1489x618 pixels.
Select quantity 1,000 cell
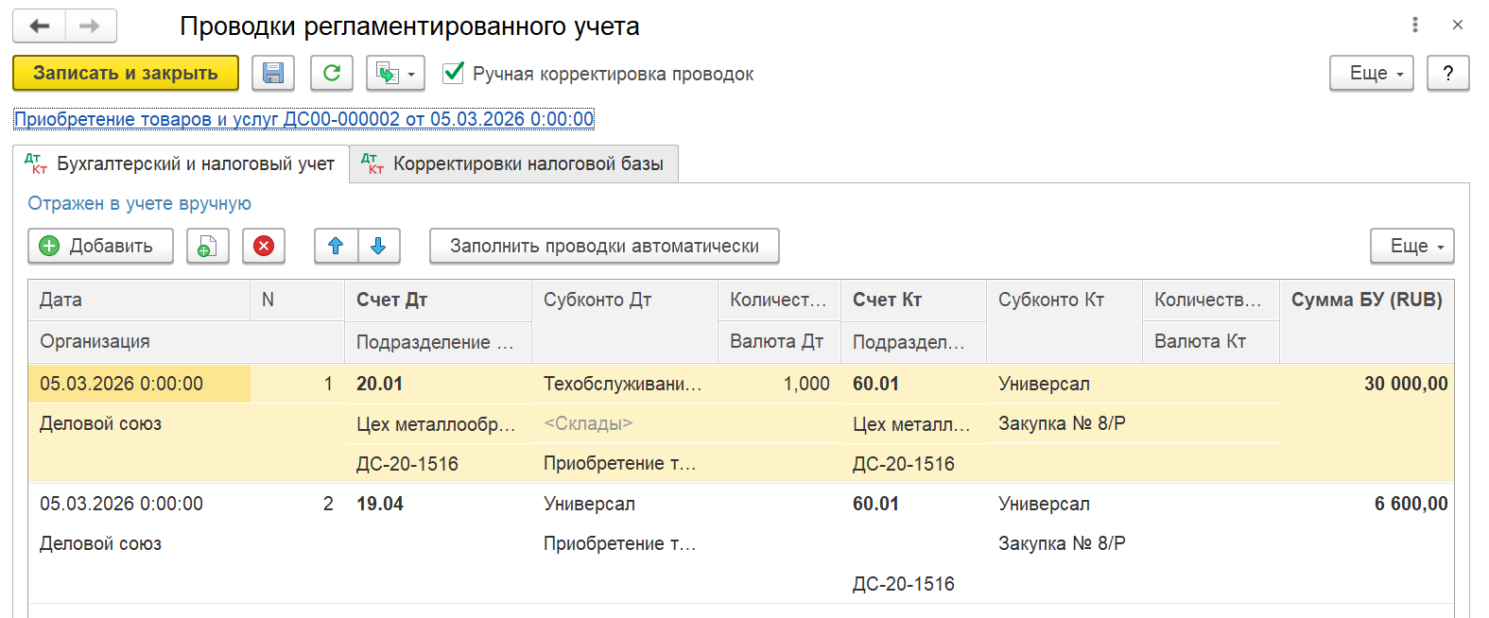(779, 384)
